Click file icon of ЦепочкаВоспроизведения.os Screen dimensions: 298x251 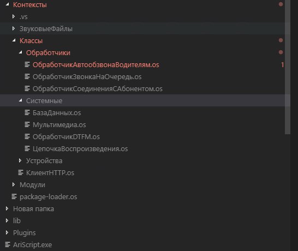[27, 148]
